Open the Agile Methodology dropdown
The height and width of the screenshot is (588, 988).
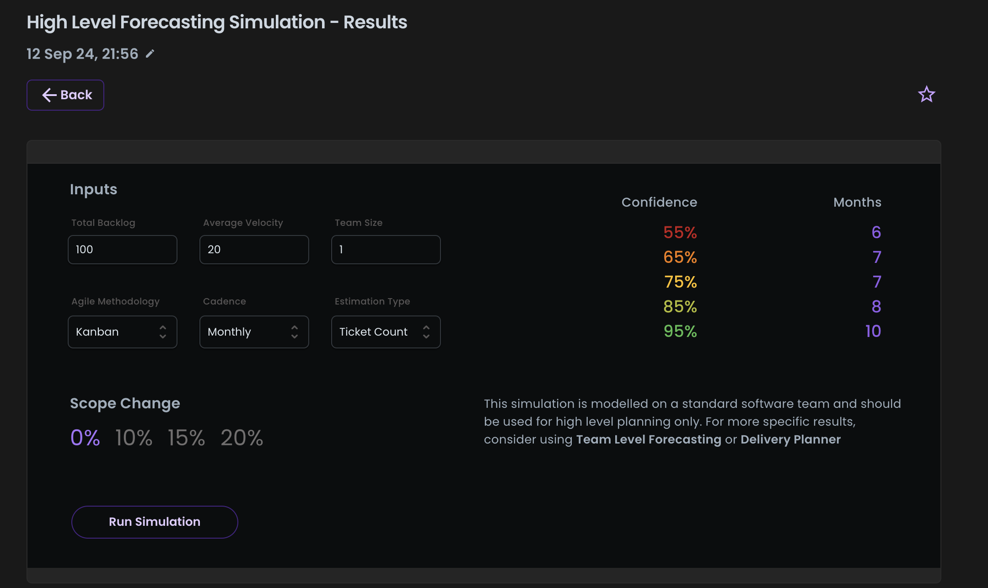coord(123,332)
